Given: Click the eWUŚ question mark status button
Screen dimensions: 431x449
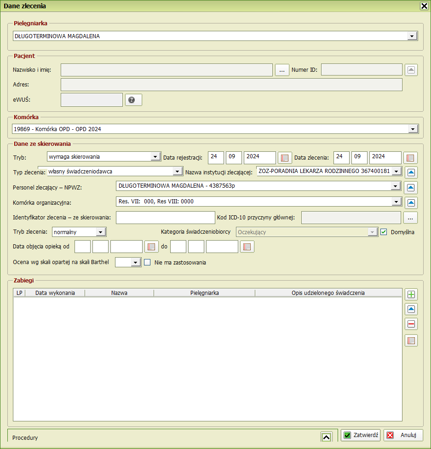Looking at the screenshot, I should tap(133, 100).
